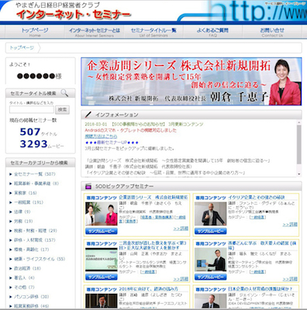Open the 一般経営 (191) category

[29, 202]
